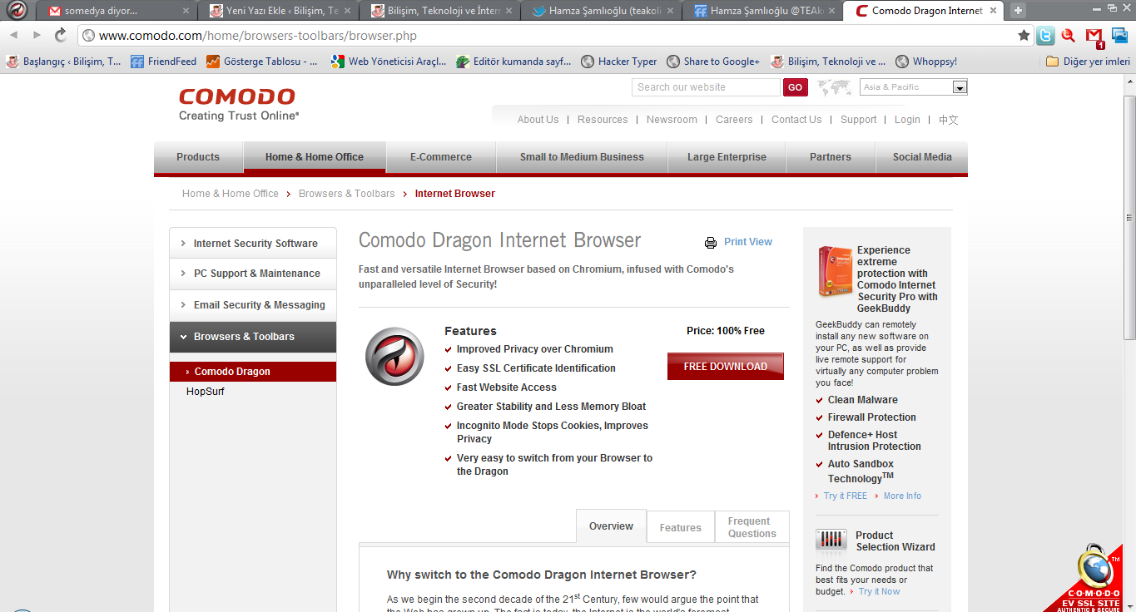The width and height of the screenshot is (1136, 612).
Task: Reload the page with the refresh icon
Action: 61,35
